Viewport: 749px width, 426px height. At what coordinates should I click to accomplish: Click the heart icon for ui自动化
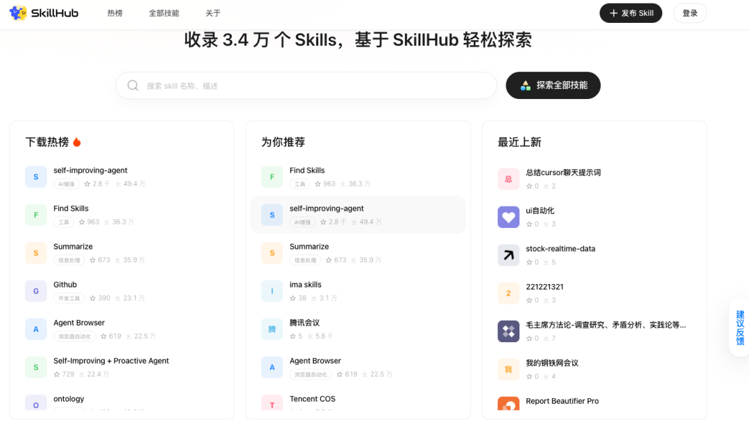coord(508,217)
